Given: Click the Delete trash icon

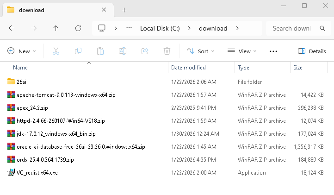Looking at the screenshot, I should coord(167,51).
